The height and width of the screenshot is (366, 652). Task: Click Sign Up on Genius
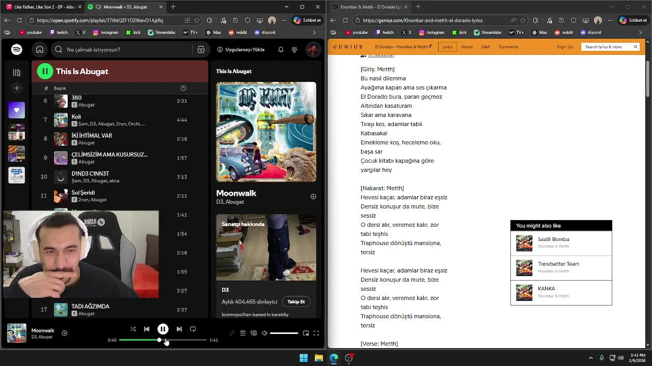point(565,47)
